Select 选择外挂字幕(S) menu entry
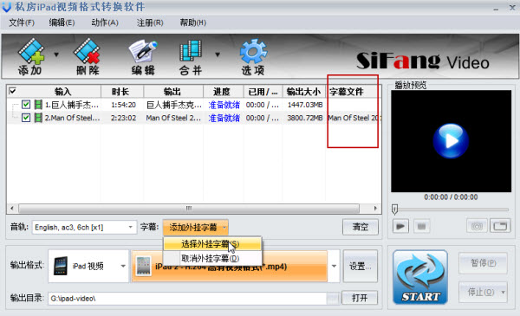The height and width of the screenshot is (316, 520). tap(212, 244)
